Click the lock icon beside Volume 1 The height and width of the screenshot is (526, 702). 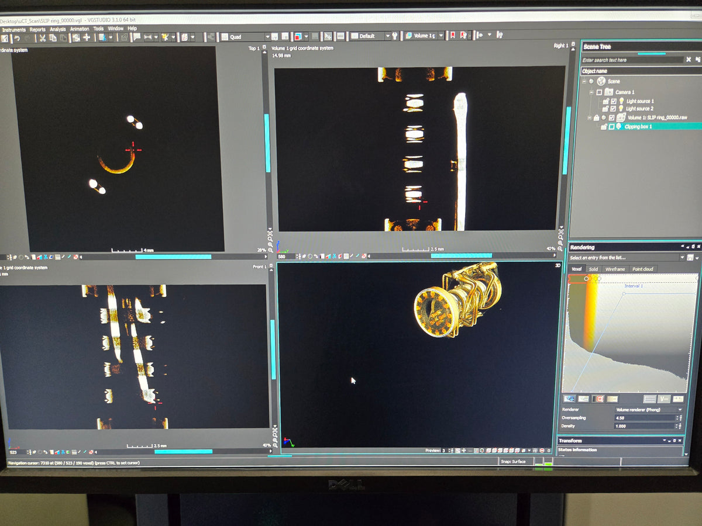[596, 117]
